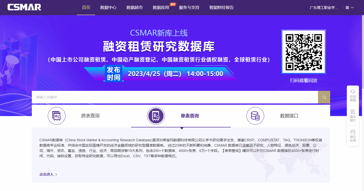This screenshot has height=191, width=364.
Task: Open 意见反馈 mail icon
Action: pyautogui.click(x=353, y=132)
